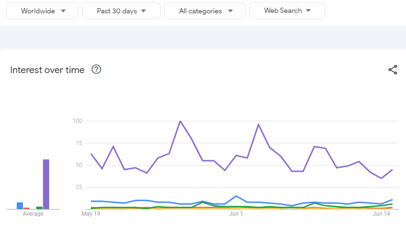Viewport: 406px width, 241px height.
Task: Click the Jun 14 date label
Action: coord(381,214)
